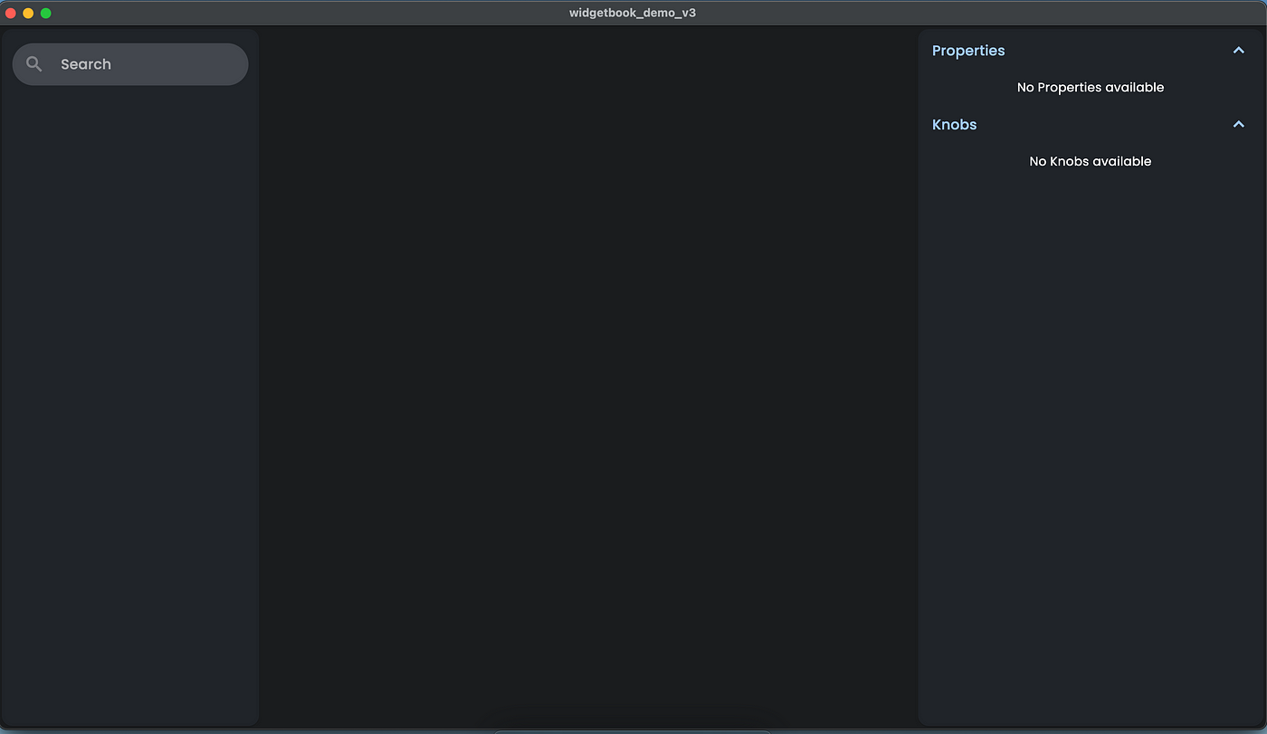Collapse the Properties section chevron
Screen dimensions: 1267x734
tap(1239, 51)
